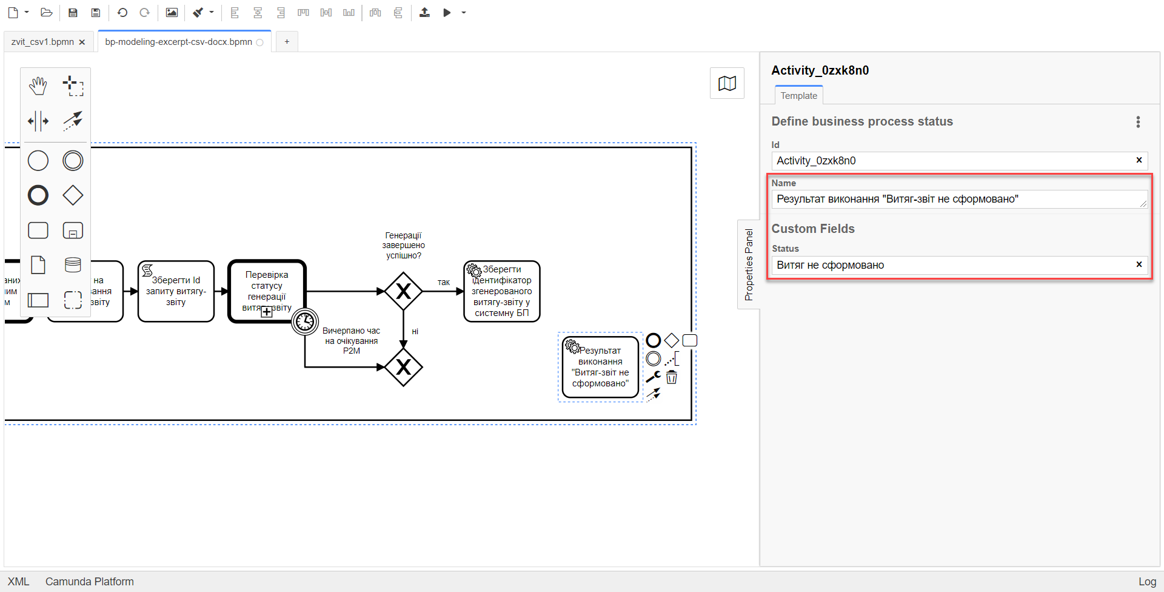The image size is (1164, 592).
Task: Change element type with wrench icon
Action: (x=654, y=377)
